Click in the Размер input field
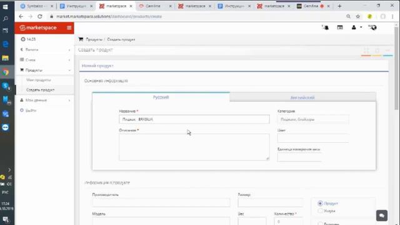The width and height of the screenshot is (400, 225). [x=271, y=202]
